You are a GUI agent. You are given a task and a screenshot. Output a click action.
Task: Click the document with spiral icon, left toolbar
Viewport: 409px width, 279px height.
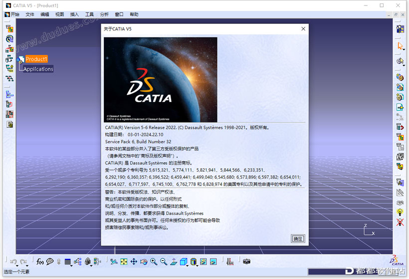click(x=9, y=124)
